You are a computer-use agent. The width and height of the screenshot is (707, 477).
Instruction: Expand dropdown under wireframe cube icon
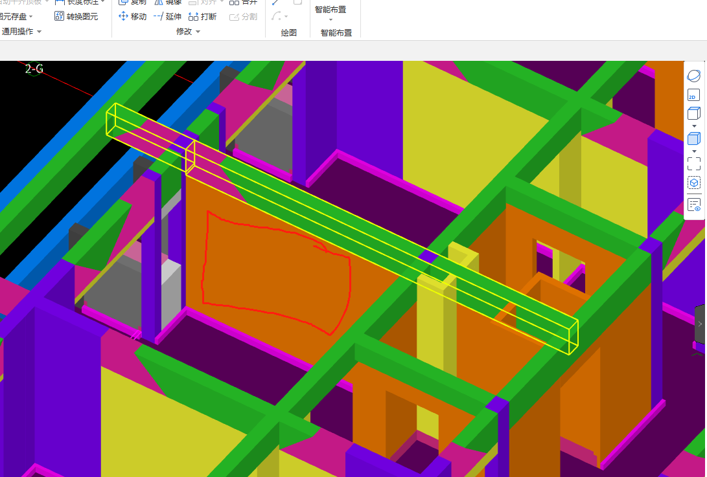695,126
